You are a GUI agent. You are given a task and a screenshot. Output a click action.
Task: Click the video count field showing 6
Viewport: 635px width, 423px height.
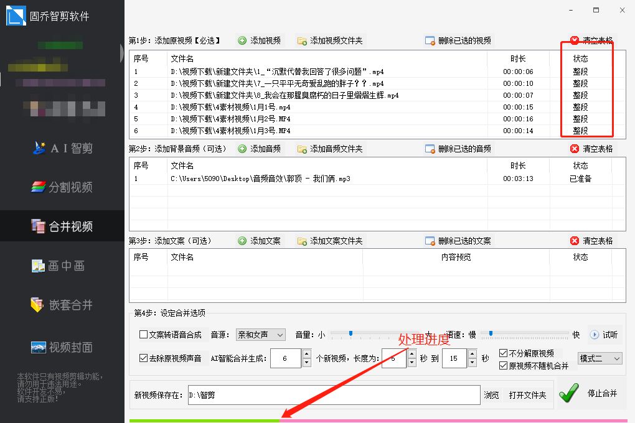click(286, 358)
